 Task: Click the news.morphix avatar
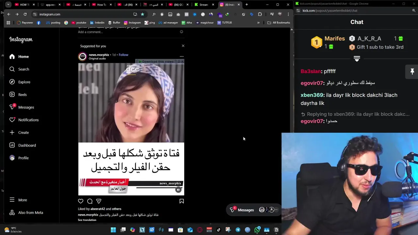point(82,56)
